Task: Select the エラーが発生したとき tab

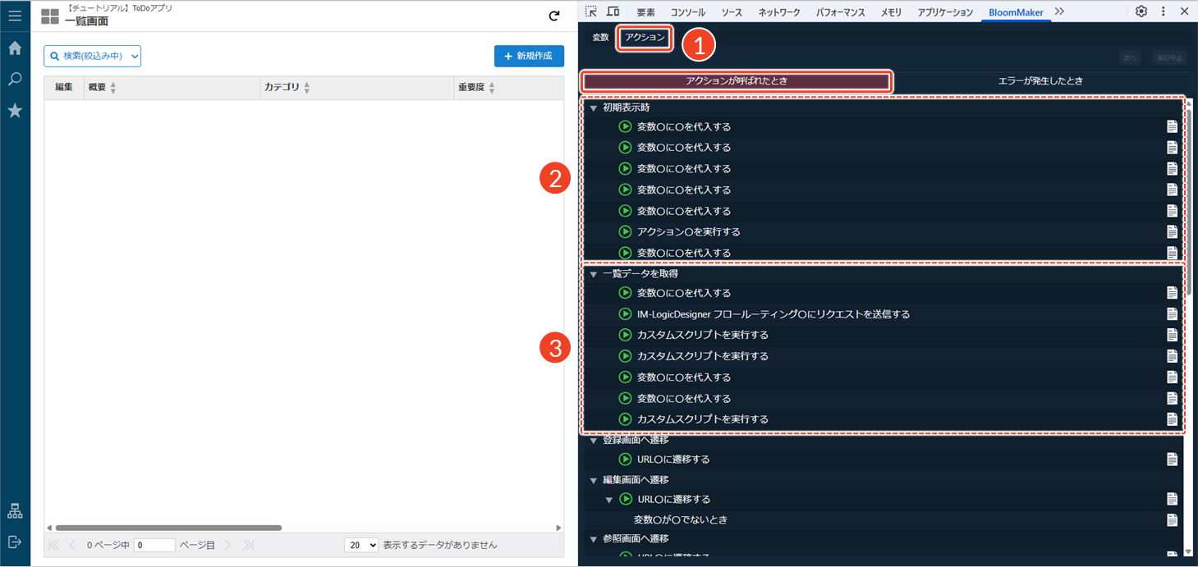Action: point(1040,81)
